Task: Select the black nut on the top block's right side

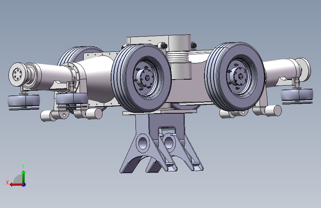Action: coord(194,46)
